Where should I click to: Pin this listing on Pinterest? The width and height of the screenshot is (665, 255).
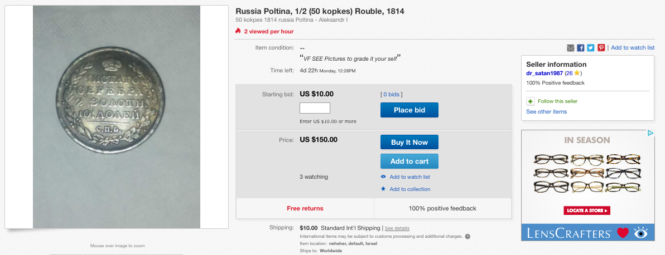601,48
